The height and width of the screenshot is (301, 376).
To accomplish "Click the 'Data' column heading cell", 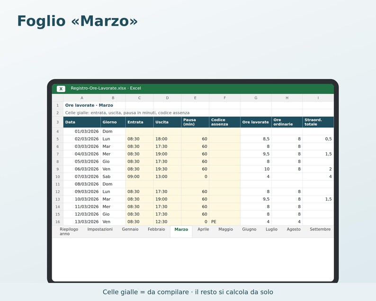I will coord(82,122).
